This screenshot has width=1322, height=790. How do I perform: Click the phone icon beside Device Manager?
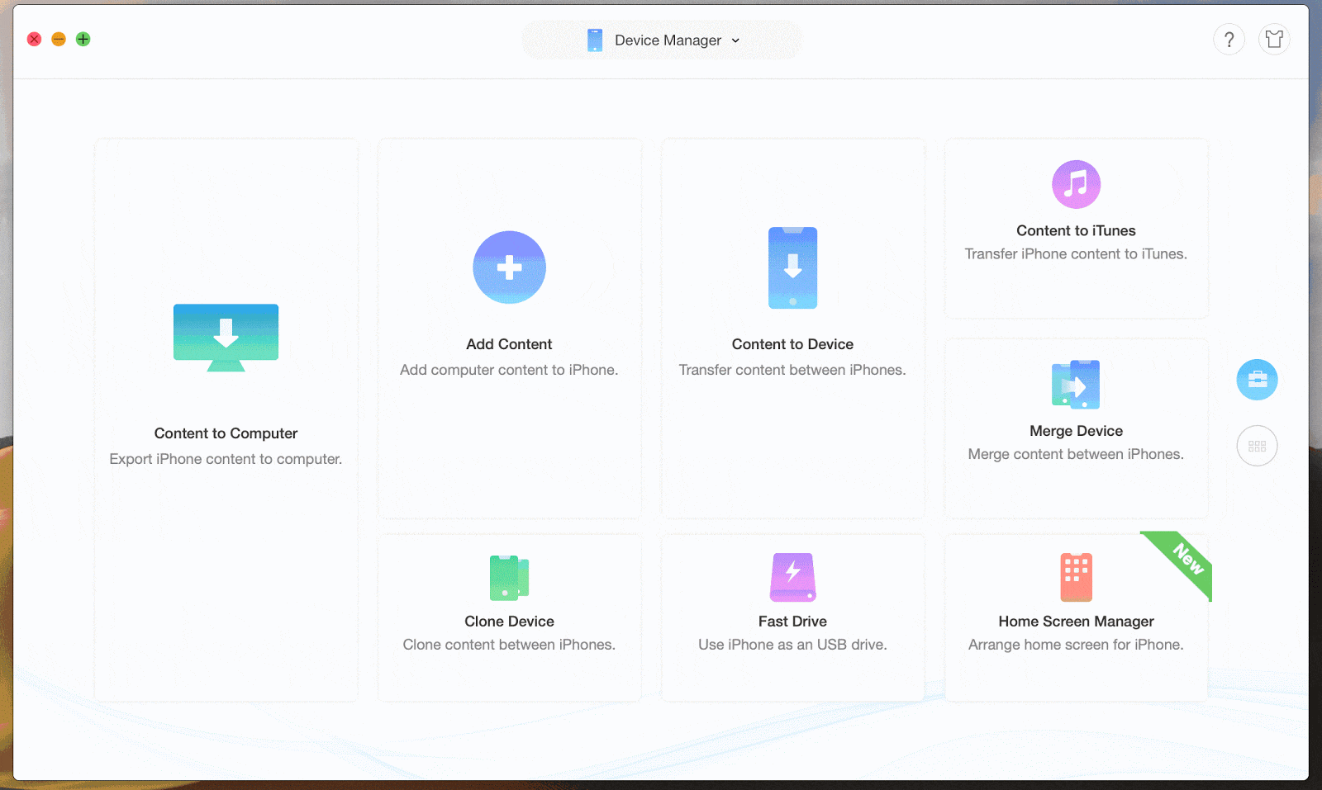coord(595,40)
